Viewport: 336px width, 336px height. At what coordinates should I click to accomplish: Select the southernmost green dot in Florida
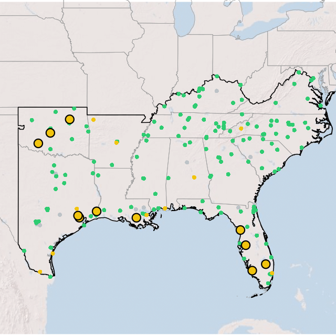pyautogui.click(x=268, y=283)
